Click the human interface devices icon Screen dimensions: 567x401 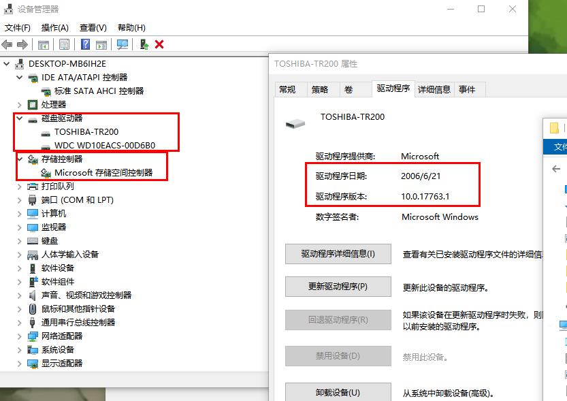point(33,255)
